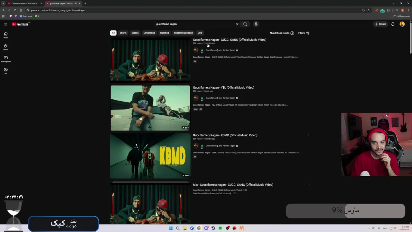
Task: Go to YouTube Premium home logo
Action: point(20,24)
